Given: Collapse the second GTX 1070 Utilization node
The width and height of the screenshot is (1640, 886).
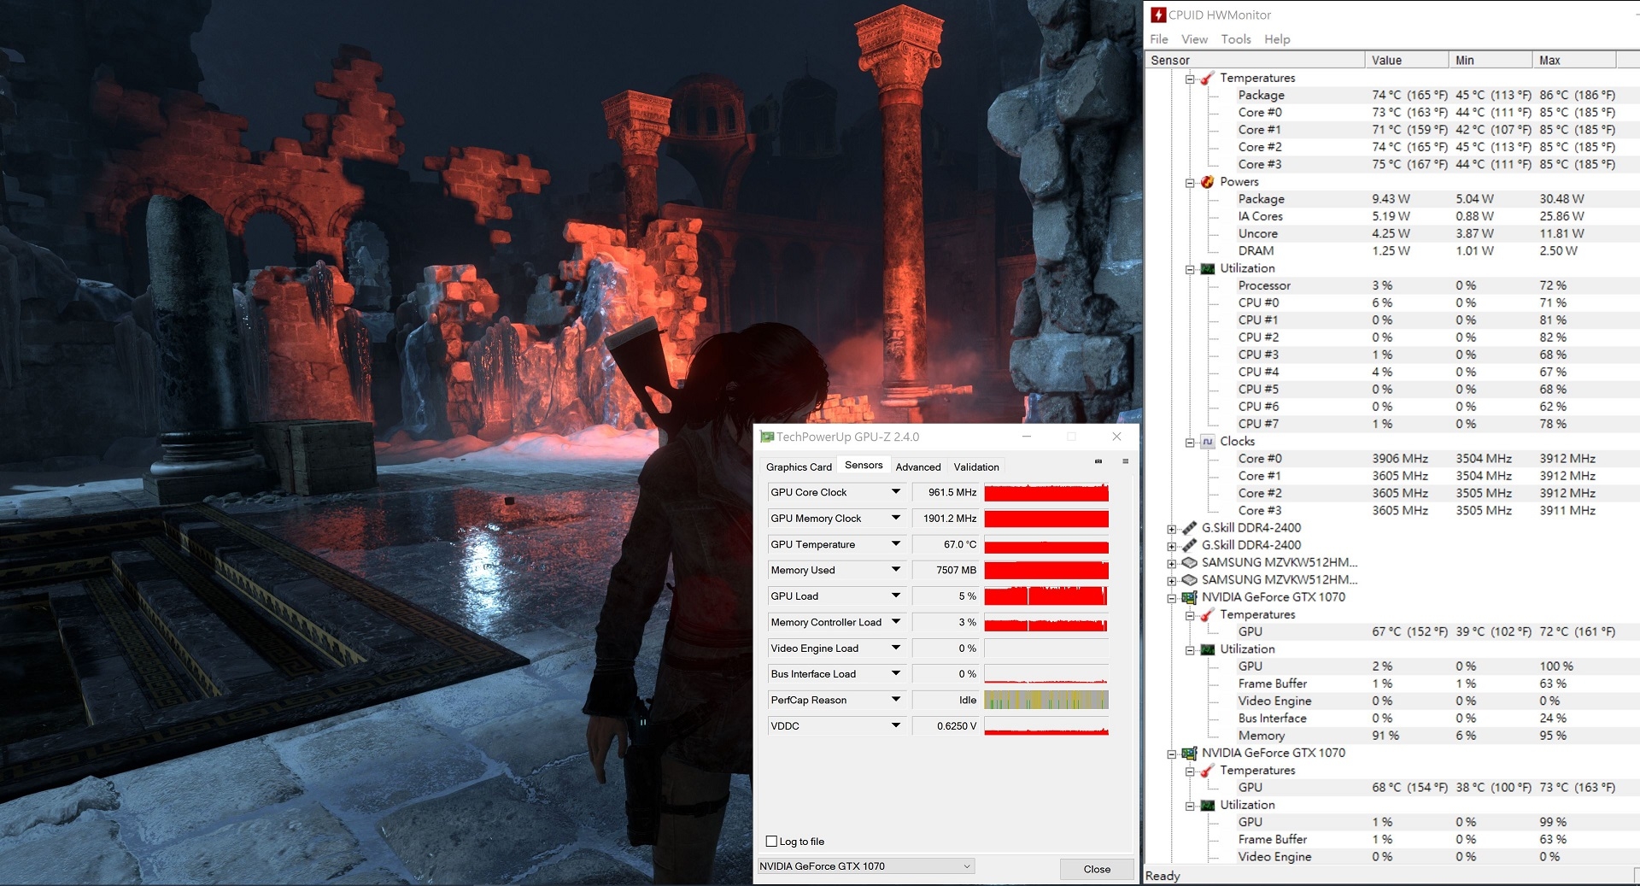Looking at the screenshot, I should coord(1190,806).
